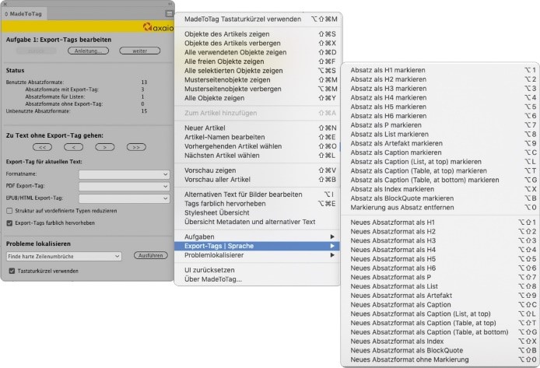Collapse the panel using the double-arrow icon
Viewport: 540px width, 368px height.
click(x=170, y=4)
